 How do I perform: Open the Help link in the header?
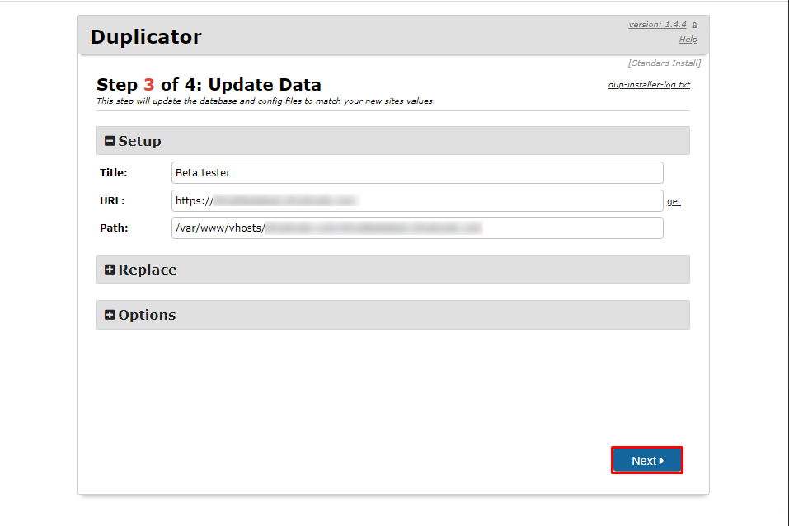[688, 40]
